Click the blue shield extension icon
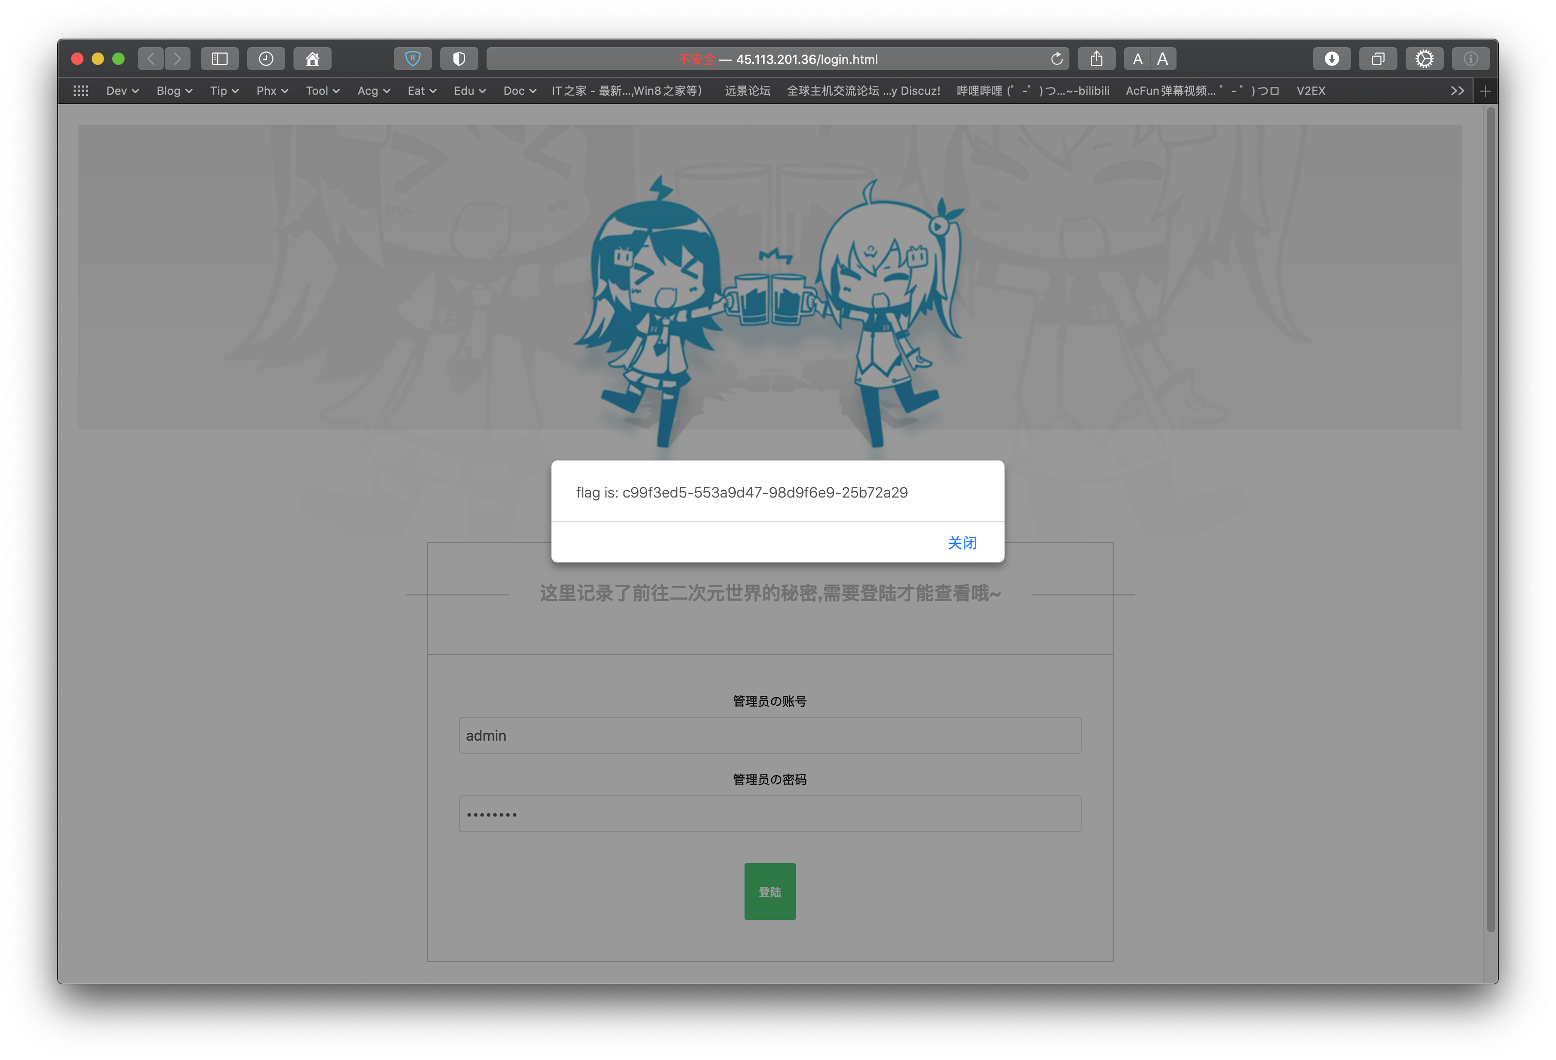 pos(412,59)
